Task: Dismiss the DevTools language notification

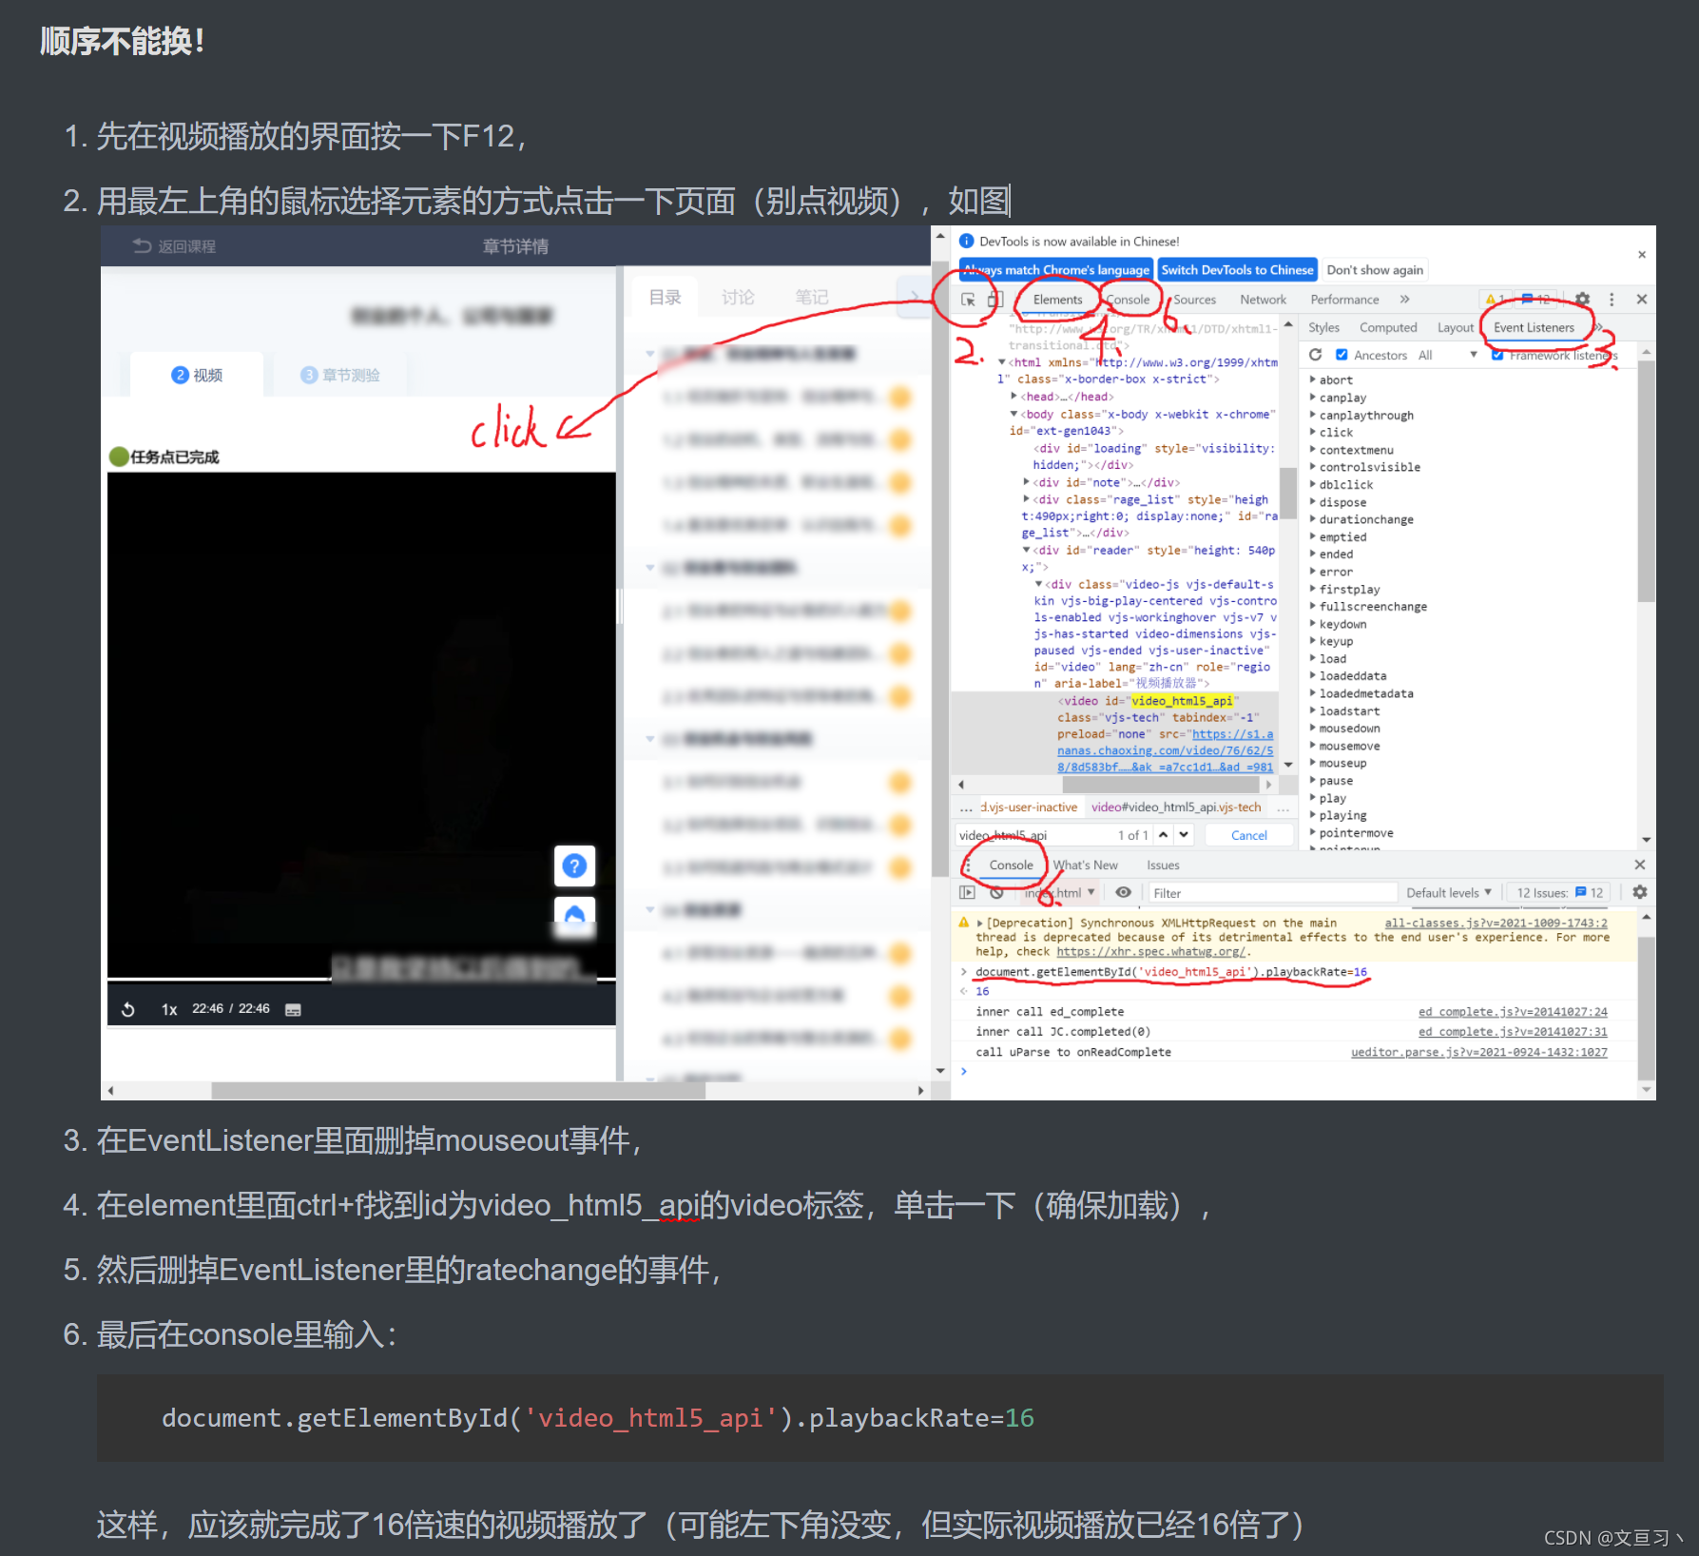Action: click(1641, 255)
